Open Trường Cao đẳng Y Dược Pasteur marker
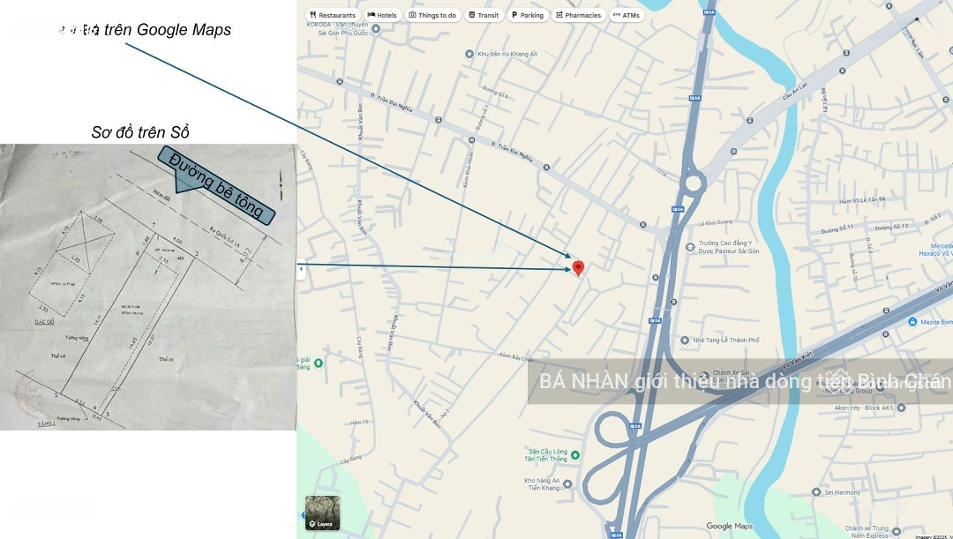The height and width of the screenshot is (539, 953). click(x=690, y=247)
